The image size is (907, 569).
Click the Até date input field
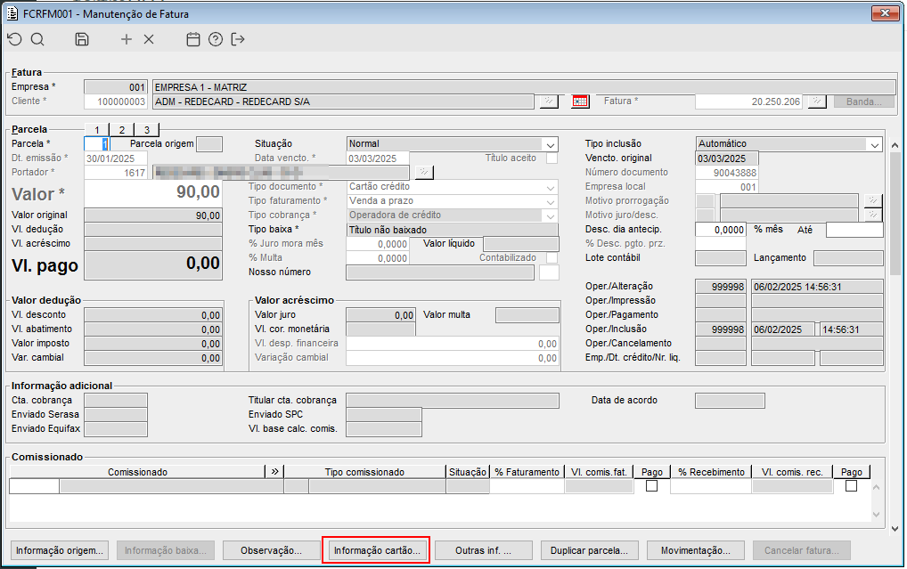[x=854, y=230]
